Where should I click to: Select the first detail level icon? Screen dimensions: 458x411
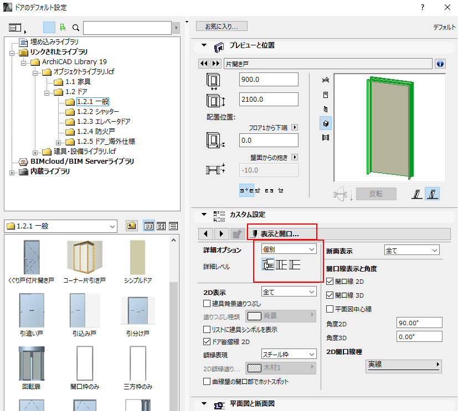(268, 264)
